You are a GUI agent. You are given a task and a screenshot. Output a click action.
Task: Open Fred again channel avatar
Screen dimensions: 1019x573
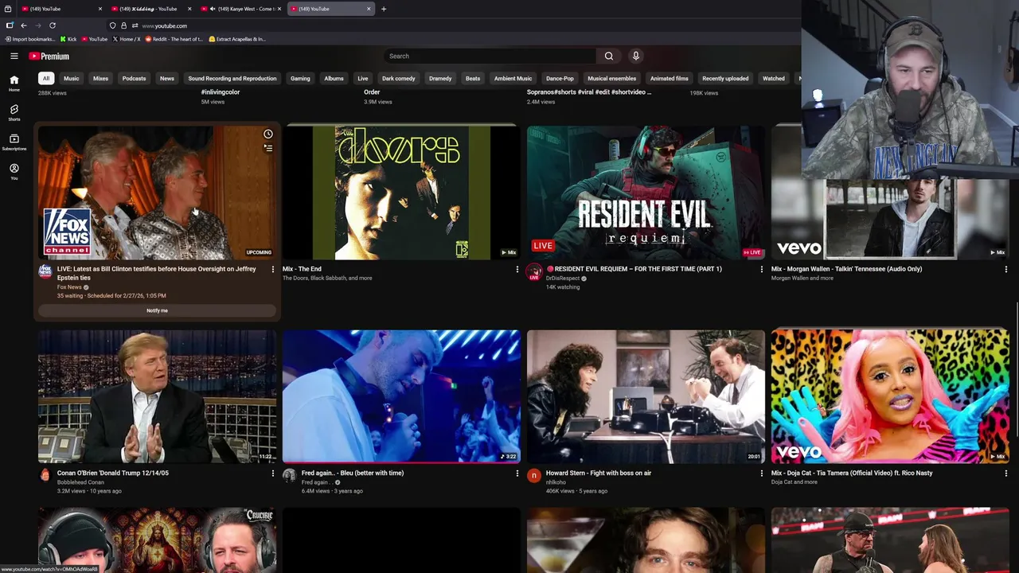tap(290, 476)
